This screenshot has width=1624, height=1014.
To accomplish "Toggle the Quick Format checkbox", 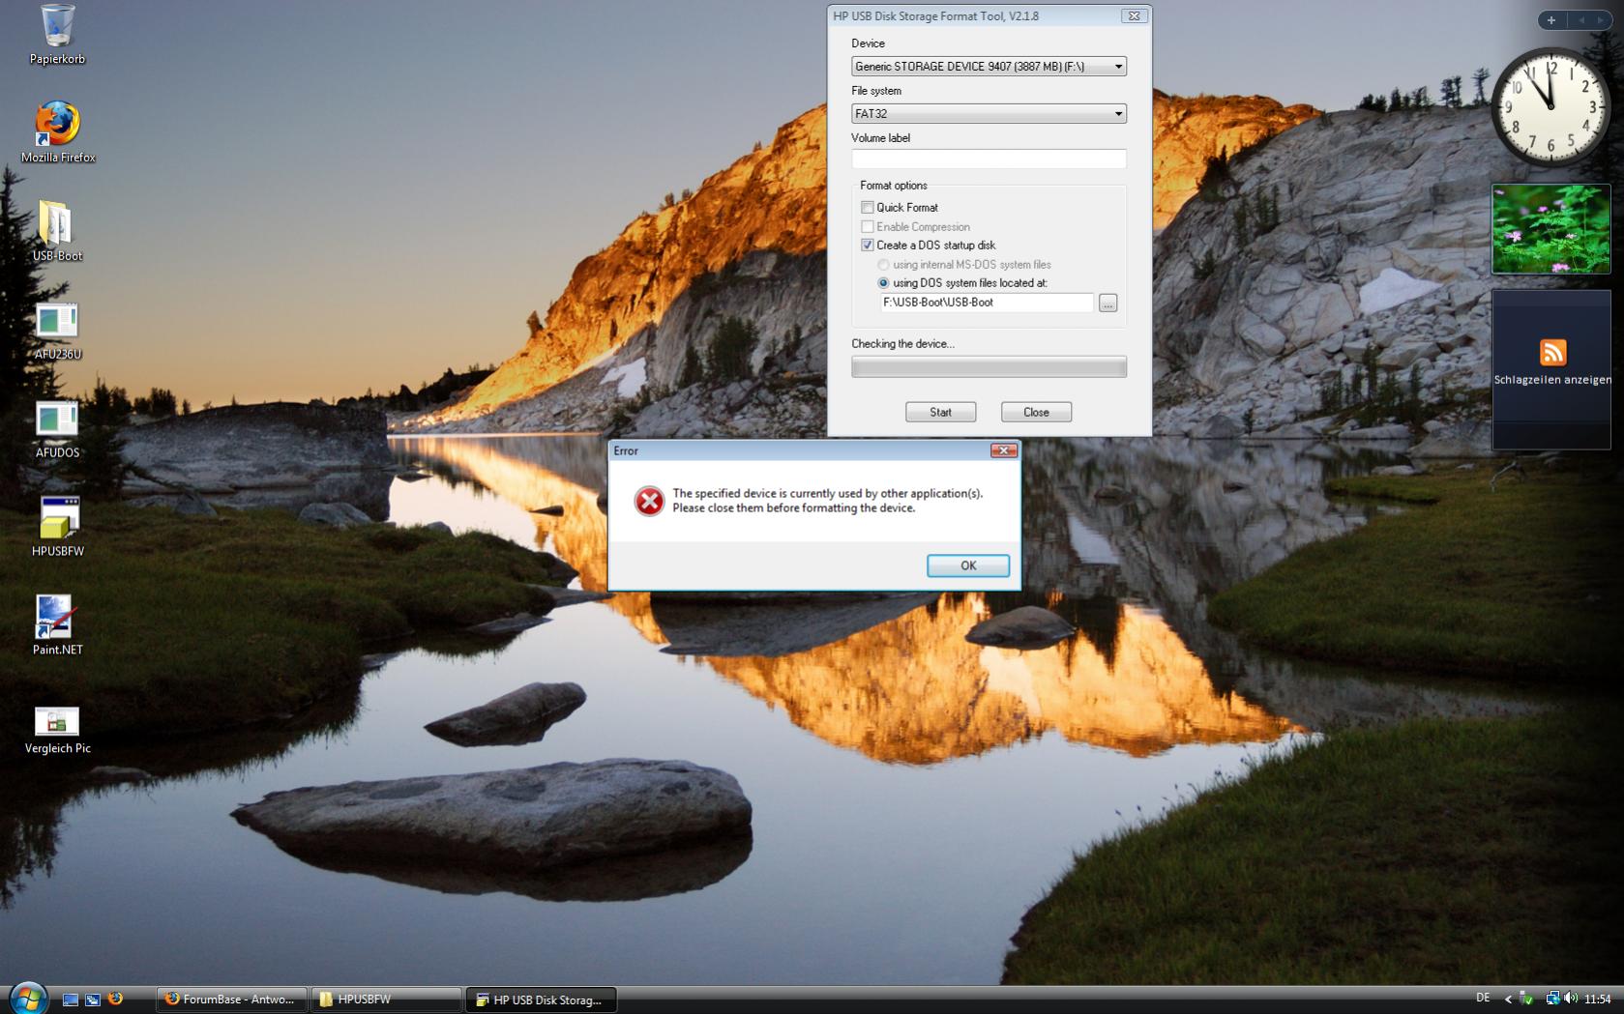I will 868,208.
